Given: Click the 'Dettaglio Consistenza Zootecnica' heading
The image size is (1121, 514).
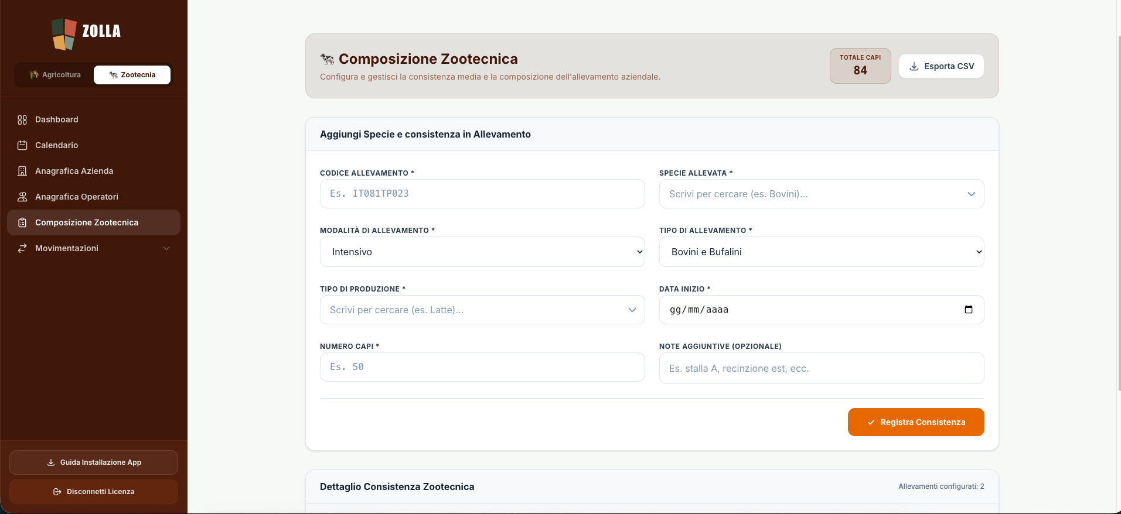Looking at the screenshot, I should pos(397,486).
